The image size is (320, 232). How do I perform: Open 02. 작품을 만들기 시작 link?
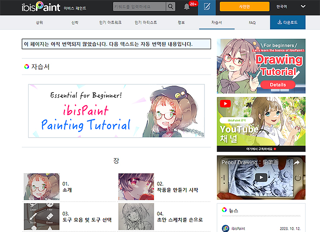(177, 187)
